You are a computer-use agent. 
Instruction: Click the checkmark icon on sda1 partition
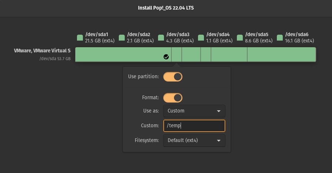pos(166,57)
